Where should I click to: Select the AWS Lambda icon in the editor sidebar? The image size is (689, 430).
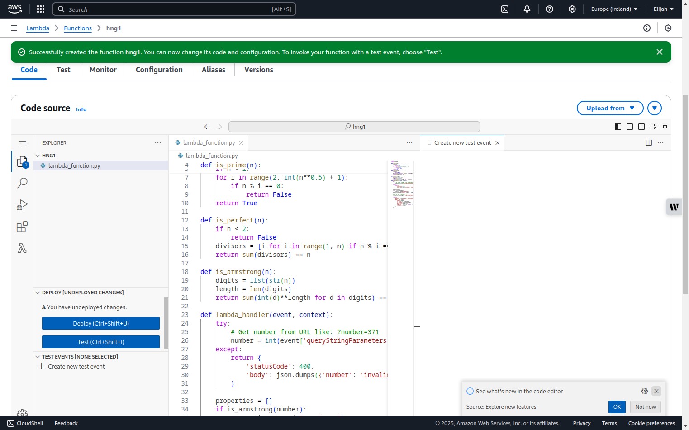pyautogui.click(x=22, y=248)
